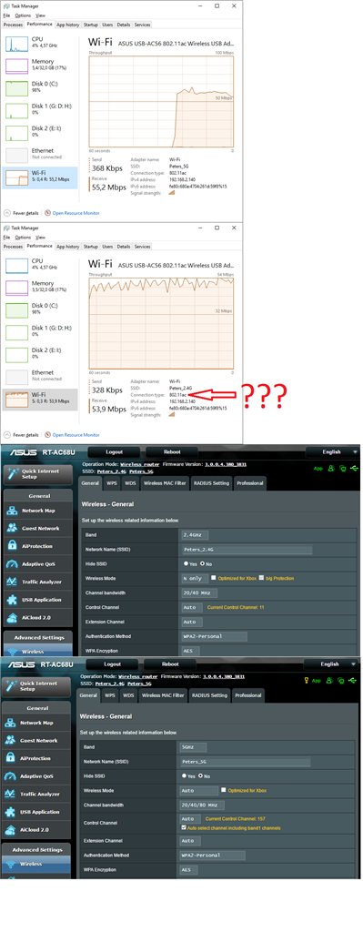Open Guest Network on 2.4GHz router page
The image size is (363, 932).
36,529
